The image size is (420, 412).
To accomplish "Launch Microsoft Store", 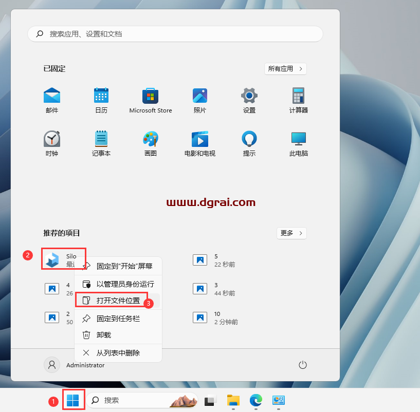I will coord(150,100).
